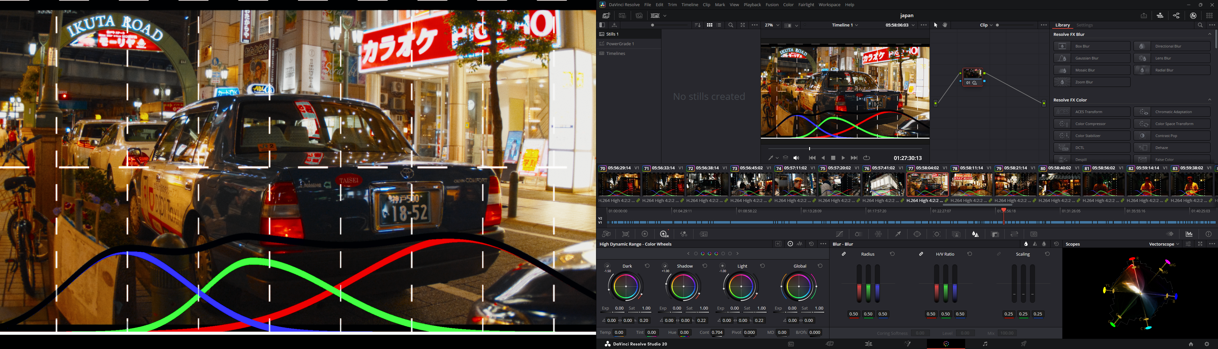This screenshot has height=349, width=1218.
Task: Select the Blur palette icon
Action: point(976,234)
